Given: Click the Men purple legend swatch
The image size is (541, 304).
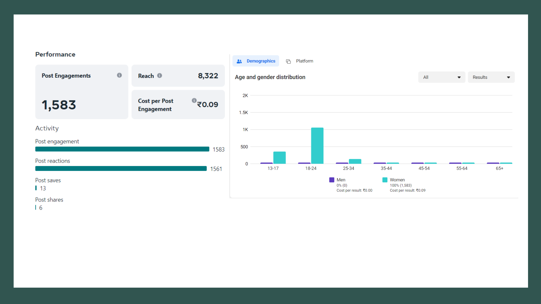Looking at the screenshot, I should 332,180.
